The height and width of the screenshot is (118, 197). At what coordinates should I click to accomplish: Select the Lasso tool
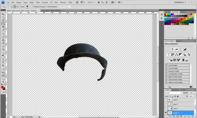3,20
